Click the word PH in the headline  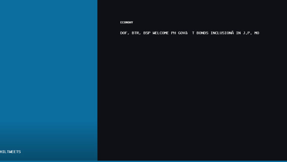173,33
